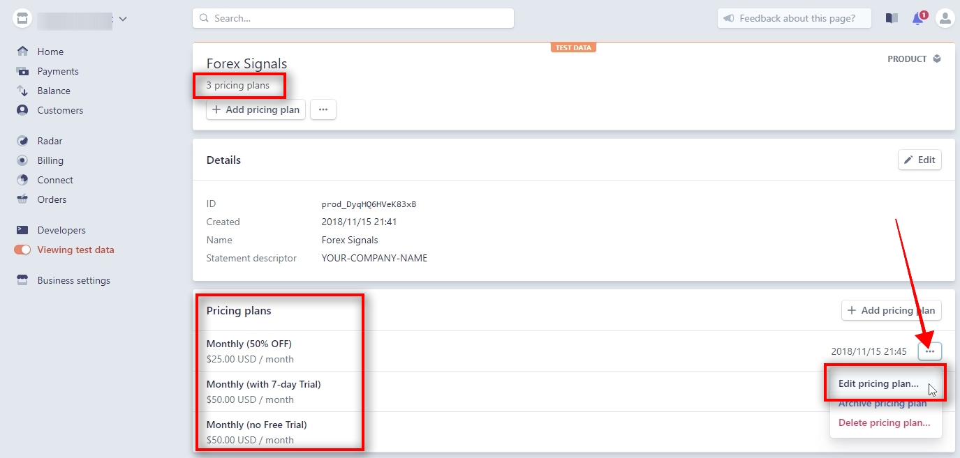Select Edit pricing plan from the menu
This screenshot has width=960, height=458.
point(880,383)
